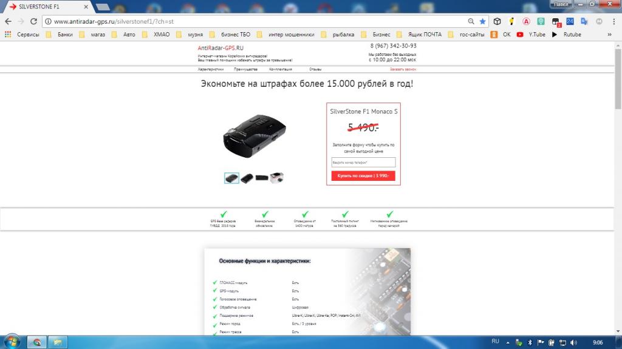View the main radar detector product image
The image size is (622, 349).
pos(255,136)
